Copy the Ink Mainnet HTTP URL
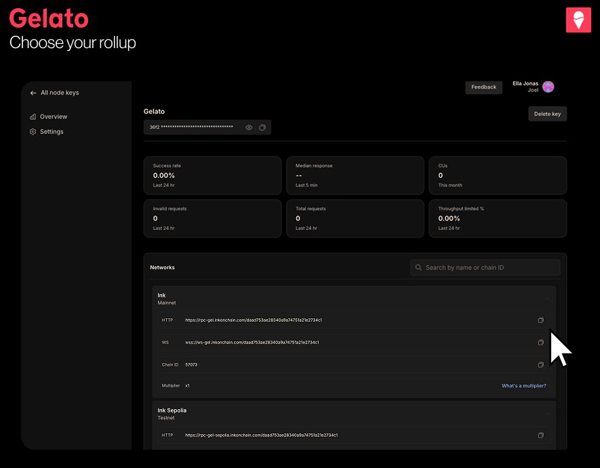This screenshot has width=600, height=468. pyautogui.click(x=541, y=320)
